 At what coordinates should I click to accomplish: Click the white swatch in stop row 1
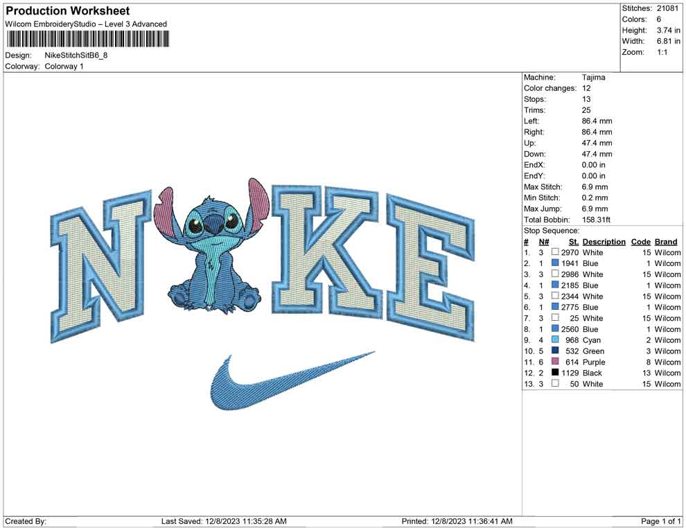click(x=555, y=252)
